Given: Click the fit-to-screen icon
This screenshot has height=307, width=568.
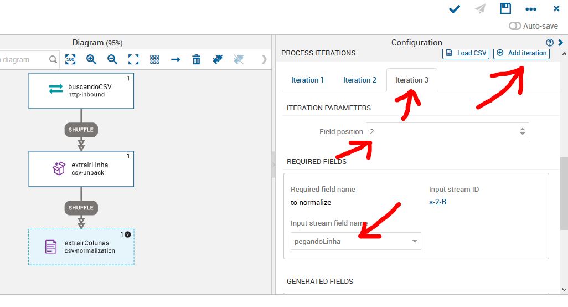Looking at the screenshot, I should 133,59.
